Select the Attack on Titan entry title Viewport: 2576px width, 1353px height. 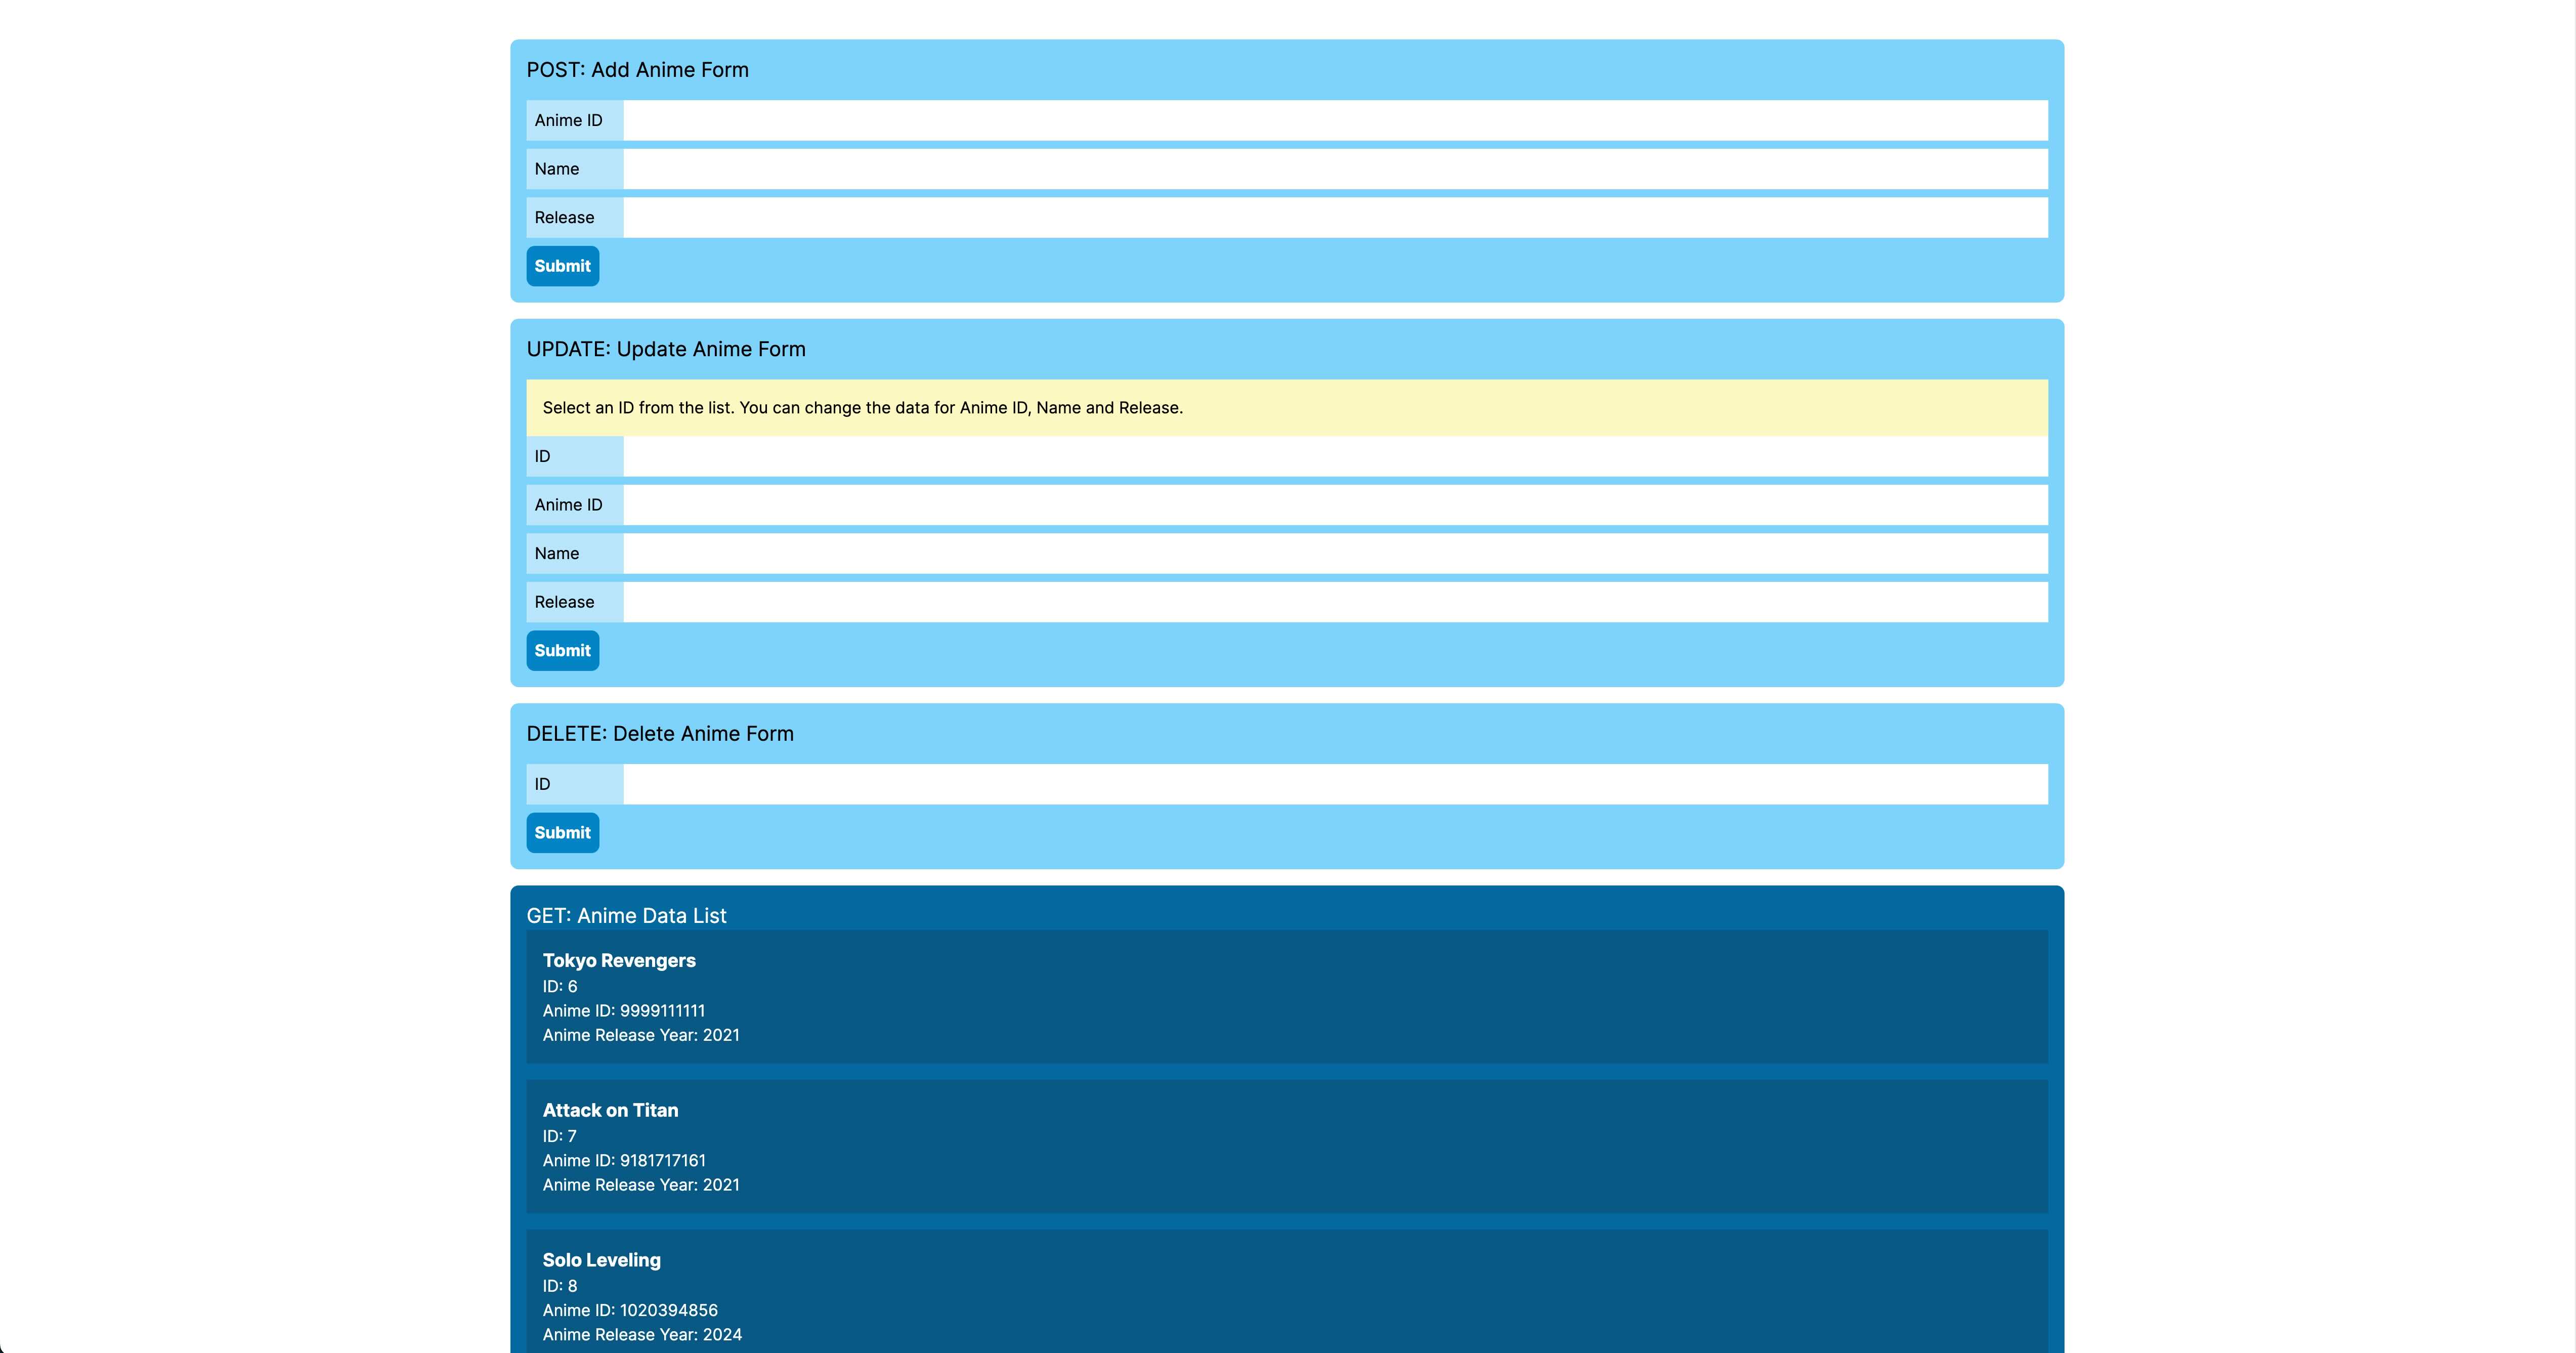pyautogui.click(x=610, y=1110)
